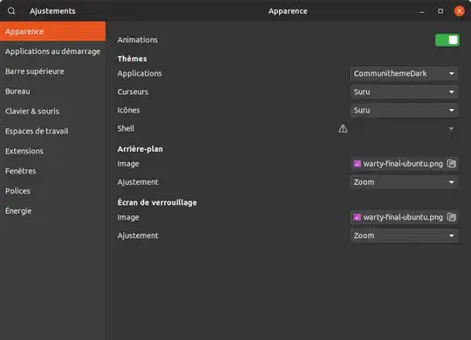Viewport: 471px width, 340px height.
Task: Close the window with orange X
Action: tap(459, 11)
